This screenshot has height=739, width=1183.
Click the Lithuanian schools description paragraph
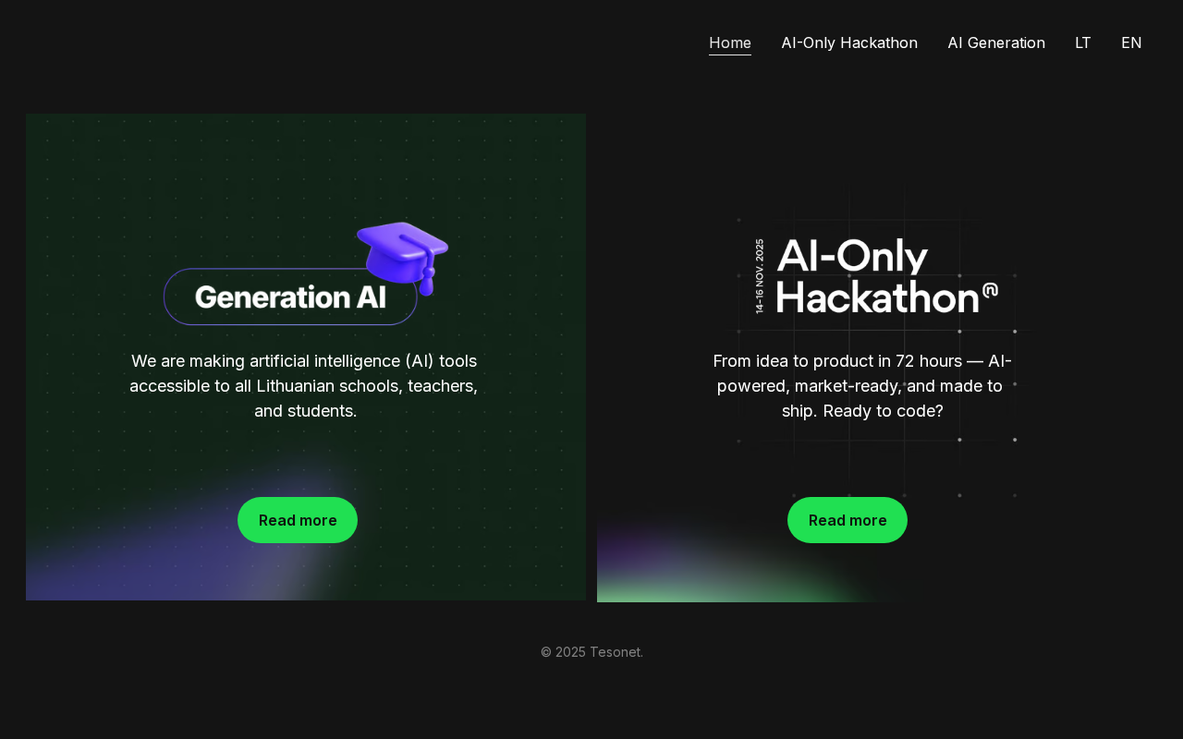tap(304, 386)
